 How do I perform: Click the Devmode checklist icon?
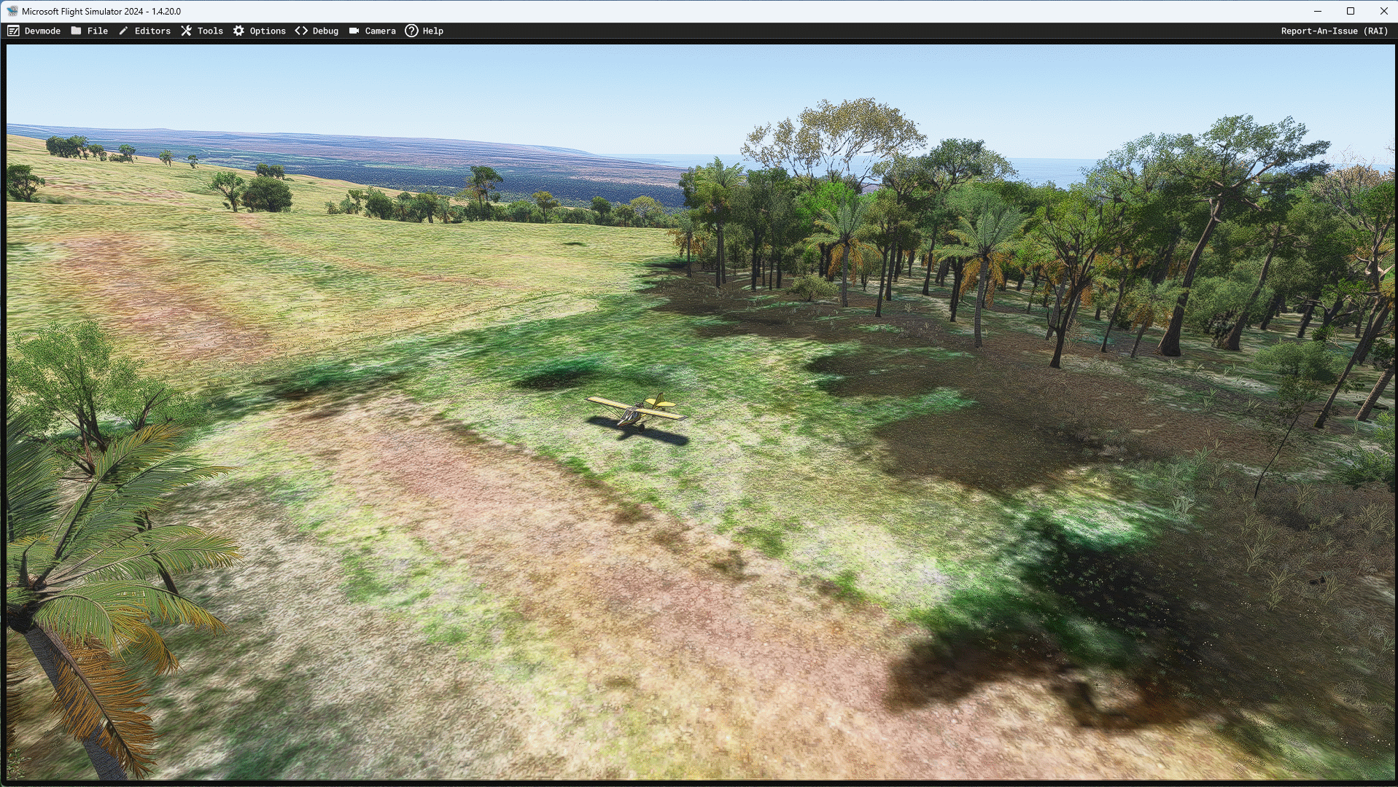[x=13, y=31]
